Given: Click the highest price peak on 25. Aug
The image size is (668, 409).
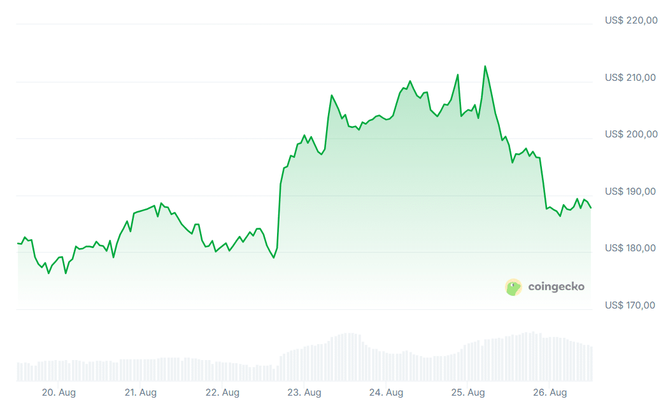Looking at the screenshot, I should pos(485,67).
